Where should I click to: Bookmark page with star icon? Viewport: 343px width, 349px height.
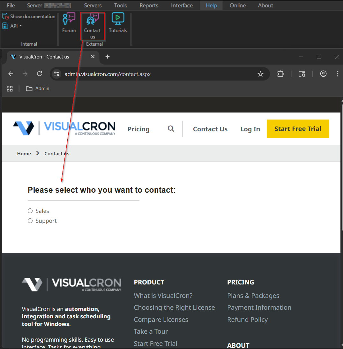(x=260, y=74)
